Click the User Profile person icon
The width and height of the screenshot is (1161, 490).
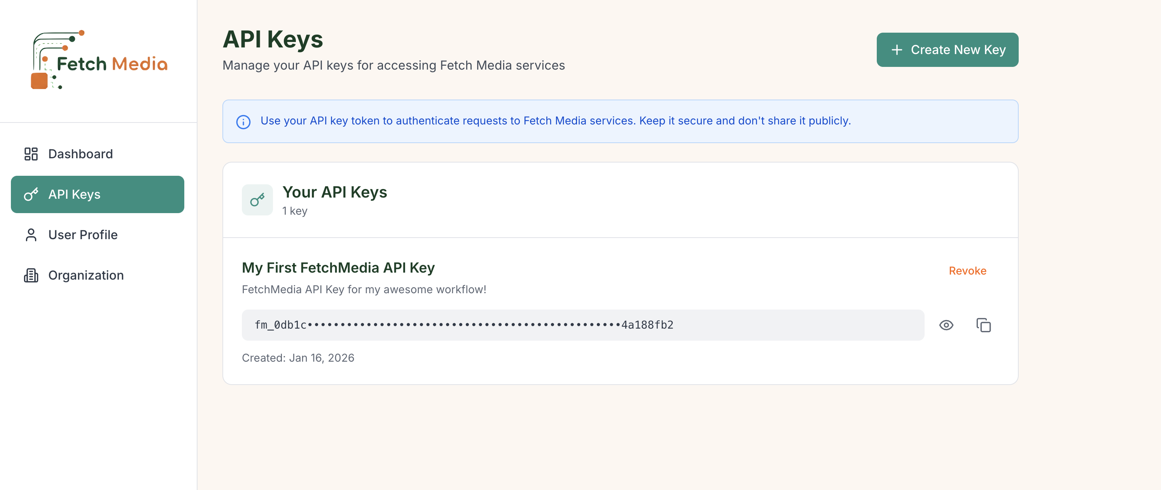(x=31, y=235)
